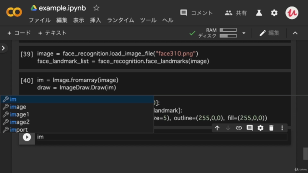Image resolution: width=308 pixels, height=173 pixels.
Task: Add a new code cell with + コード
Action: (19, 33)
